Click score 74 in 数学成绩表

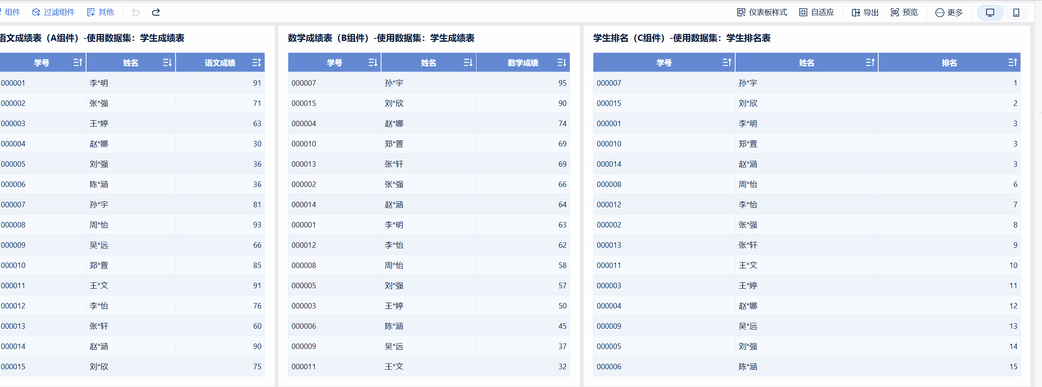562,124
